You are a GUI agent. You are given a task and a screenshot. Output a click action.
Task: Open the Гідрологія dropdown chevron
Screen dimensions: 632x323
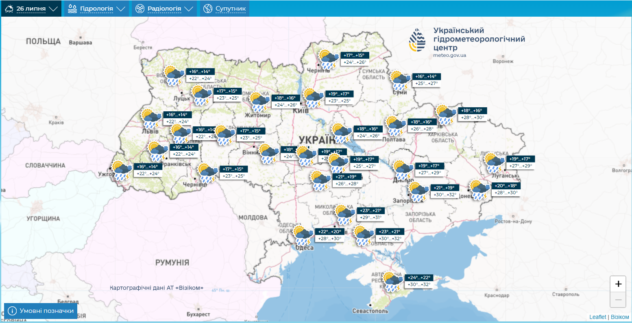(x=120, y=8)
